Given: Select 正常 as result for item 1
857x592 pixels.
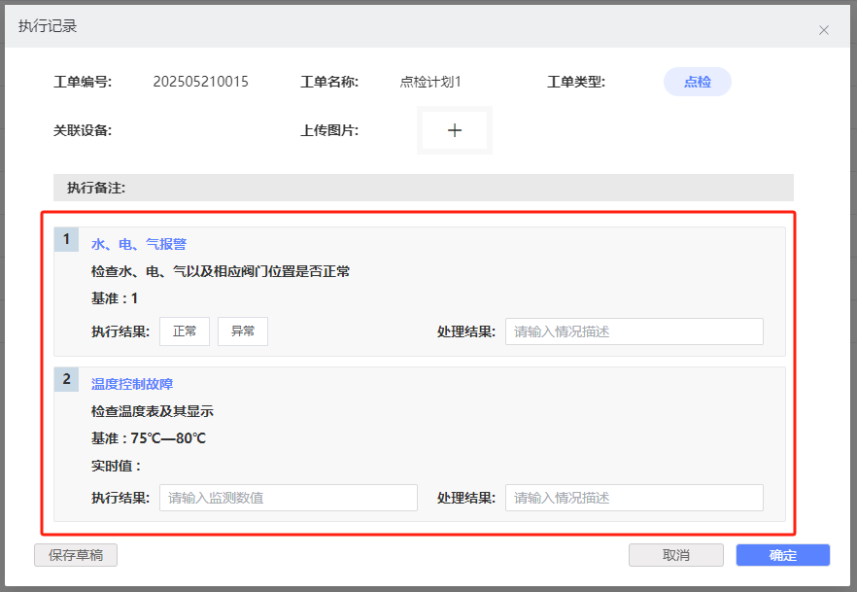Looking at the screenshot, I should [185, 331].
